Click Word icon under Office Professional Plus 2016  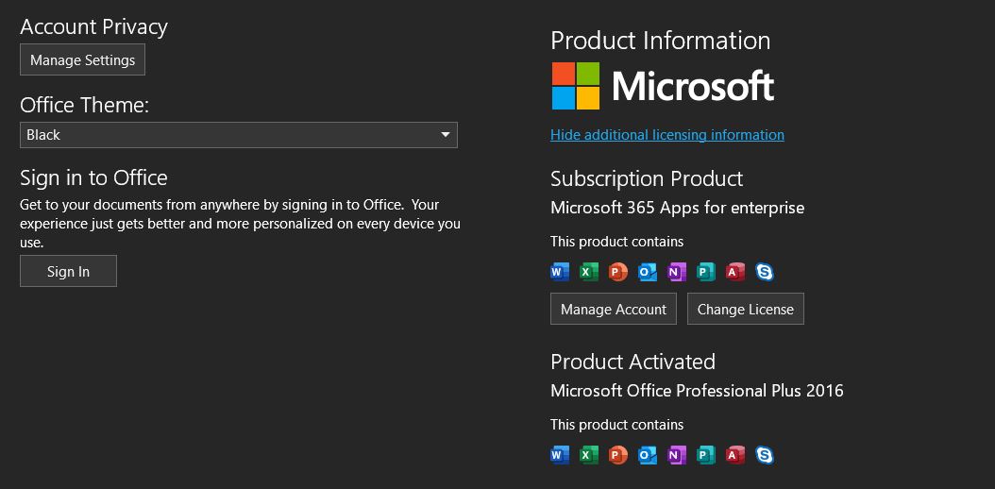coord(560,455)
